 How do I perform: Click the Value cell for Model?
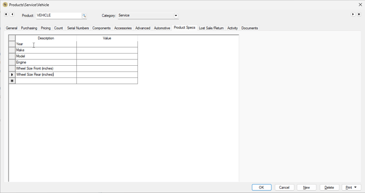pos(107,56)
